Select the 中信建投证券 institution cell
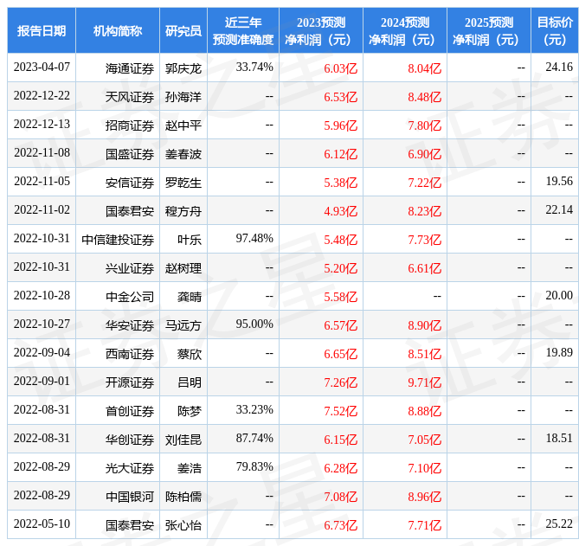Viewport: 579px width, 546px height. [118, 240]
